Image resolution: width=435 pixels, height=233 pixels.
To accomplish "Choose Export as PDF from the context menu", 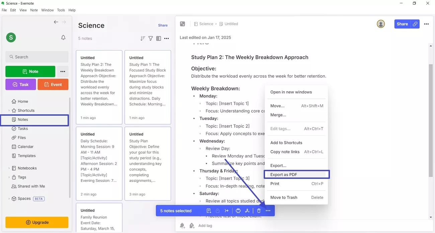I will [x=296, y=174].
